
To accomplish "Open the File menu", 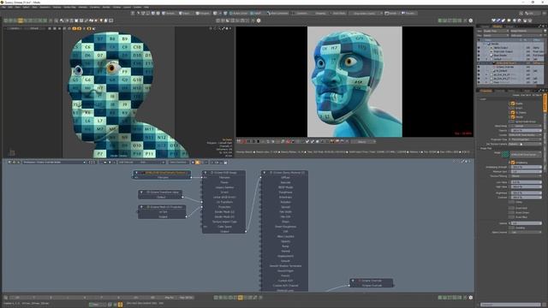I will [3, 7].
